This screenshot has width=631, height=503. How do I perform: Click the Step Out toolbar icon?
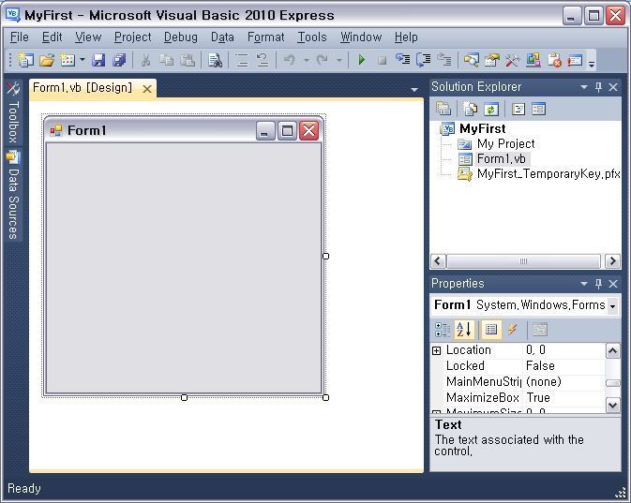(444, 60)
